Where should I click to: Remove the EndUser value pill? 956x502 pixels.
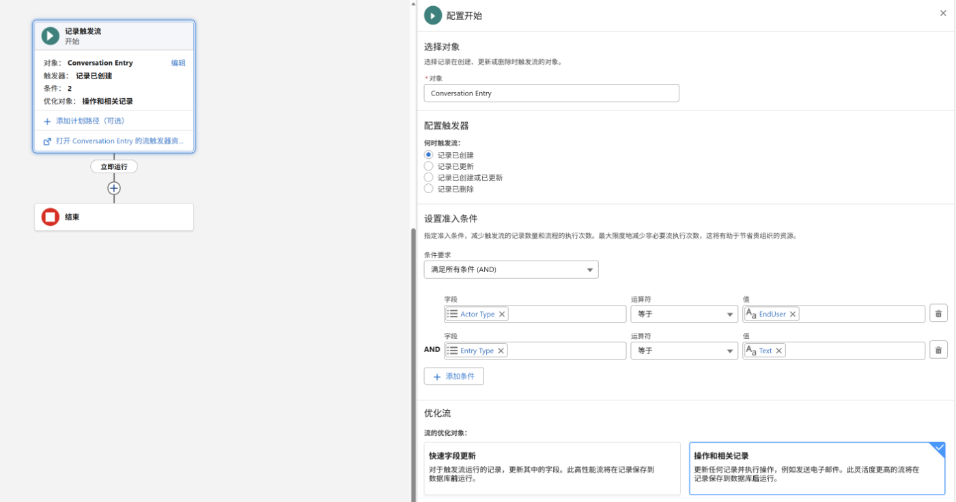(x=793, y=314)
